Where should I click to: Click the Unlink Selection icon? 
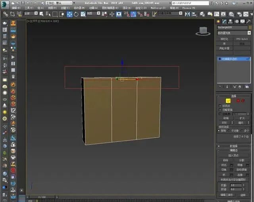coord(12,14)
